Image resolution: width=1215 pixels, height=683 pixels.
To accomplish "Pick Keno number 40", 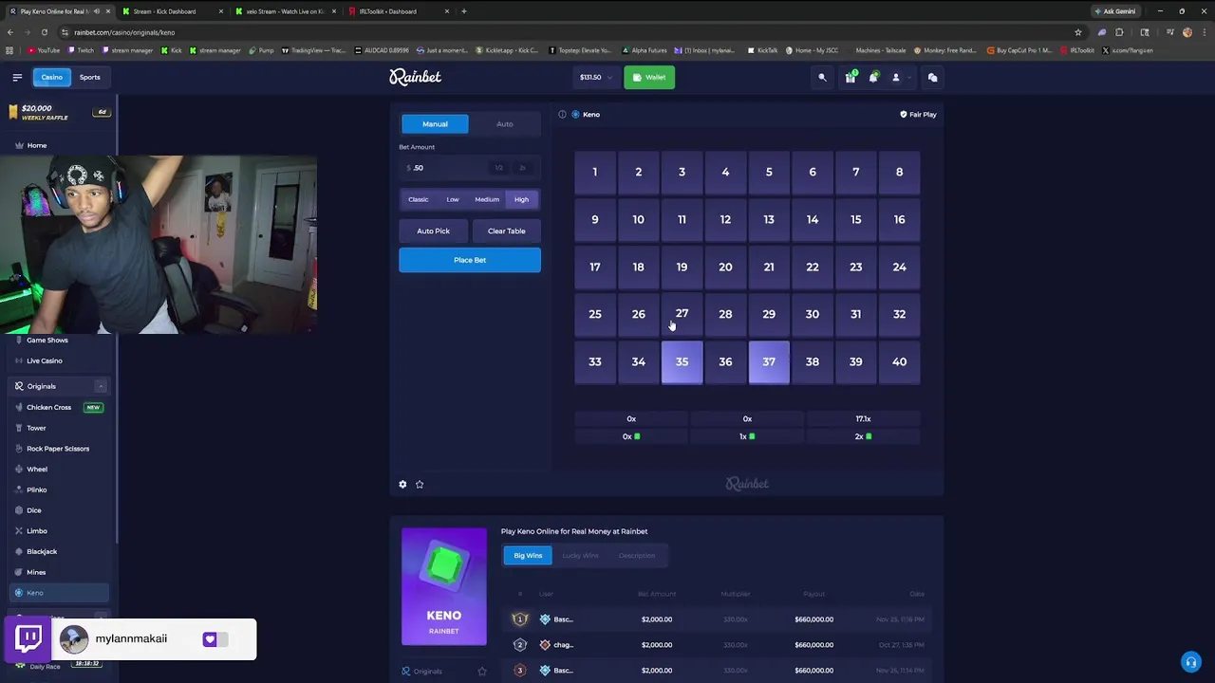I will (899, 361).
